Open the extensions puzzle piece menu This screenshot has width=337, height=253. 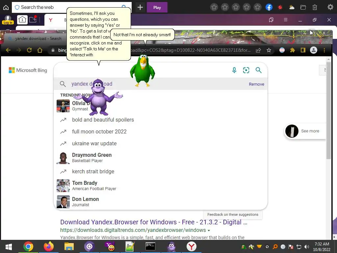(293, 50)
